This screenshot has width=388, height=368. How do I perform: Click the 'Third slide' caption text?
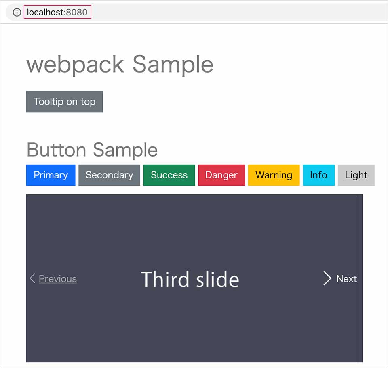[190, 278]
